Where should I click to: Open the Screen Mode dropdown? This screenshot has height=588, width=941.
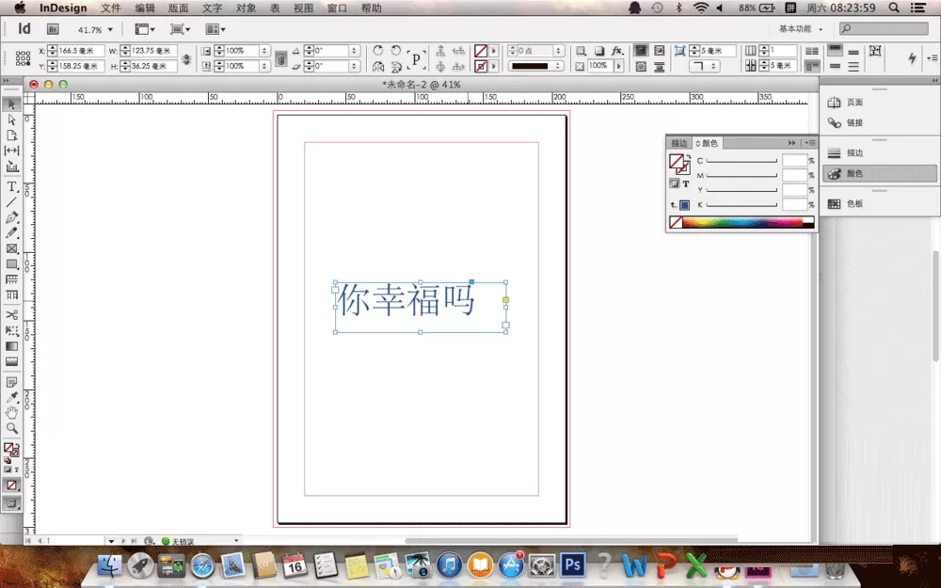click(180, 29)
